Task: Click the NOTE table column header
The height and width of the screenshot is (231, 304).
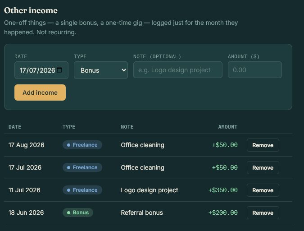Action: 127,127
